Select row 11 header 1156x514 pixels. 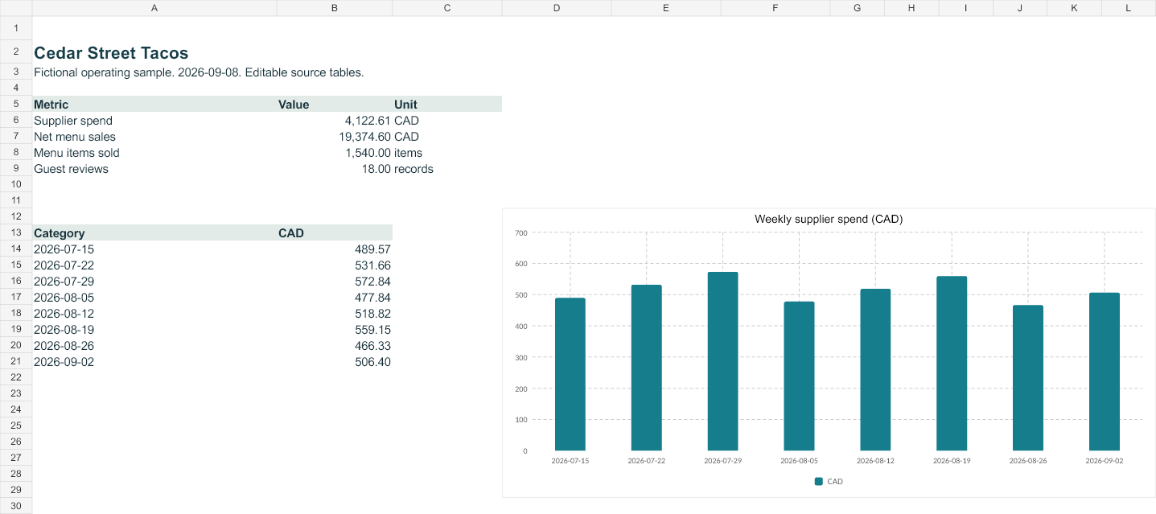[x=16, y=200]
